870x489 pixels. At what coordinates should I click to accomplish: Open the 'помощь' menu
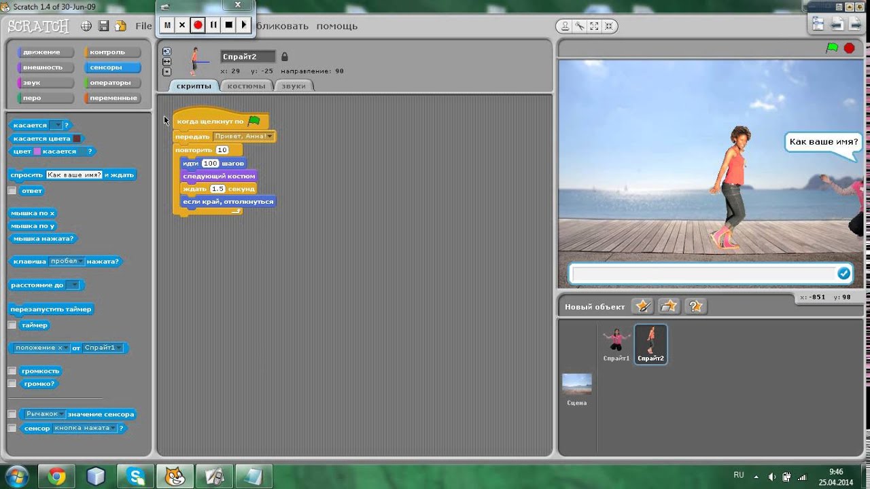336,26
